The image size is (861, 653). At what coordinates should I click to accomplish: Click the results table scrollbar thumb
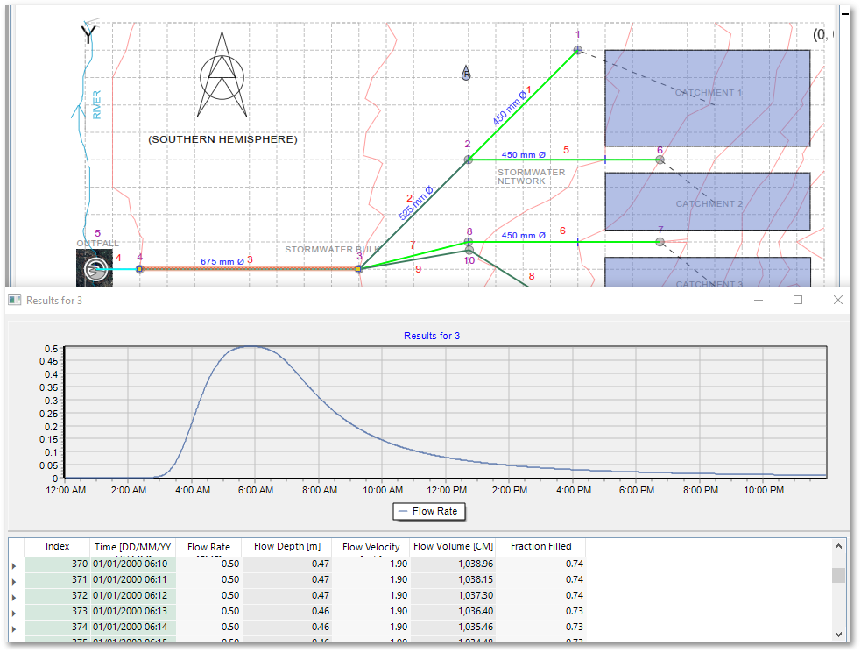[838, 576]
